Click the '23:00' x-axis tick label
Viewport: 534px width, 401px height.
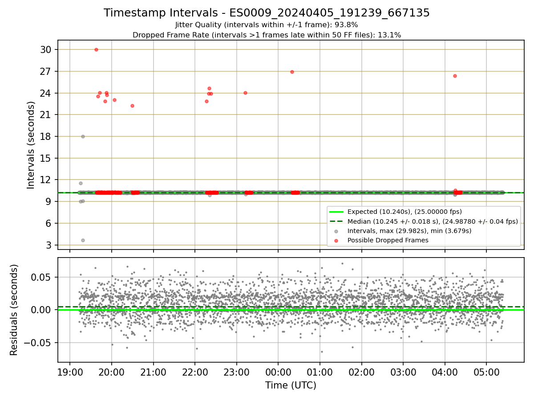point(236,372)
